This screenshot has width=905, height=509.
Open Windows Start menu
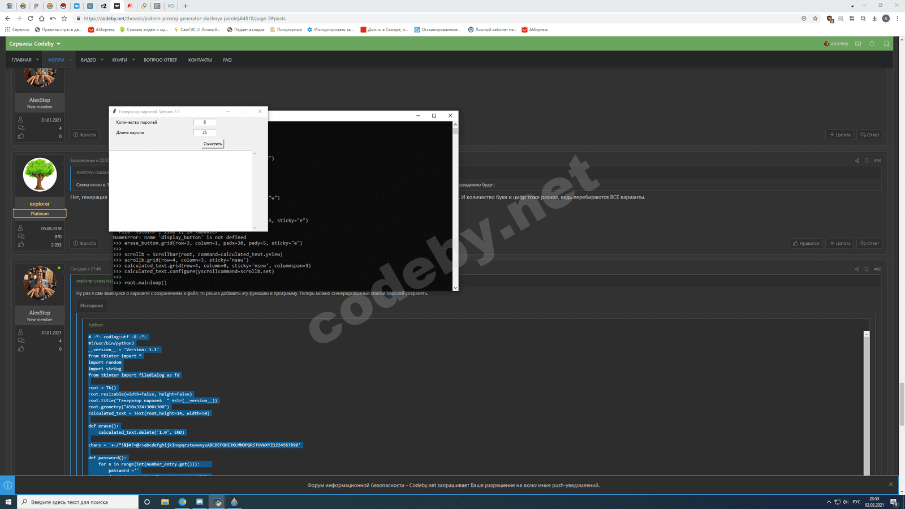coord(8,502)
